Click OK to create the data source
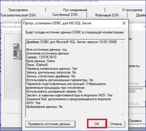The image size is (146, 131). tap(97, 124)
